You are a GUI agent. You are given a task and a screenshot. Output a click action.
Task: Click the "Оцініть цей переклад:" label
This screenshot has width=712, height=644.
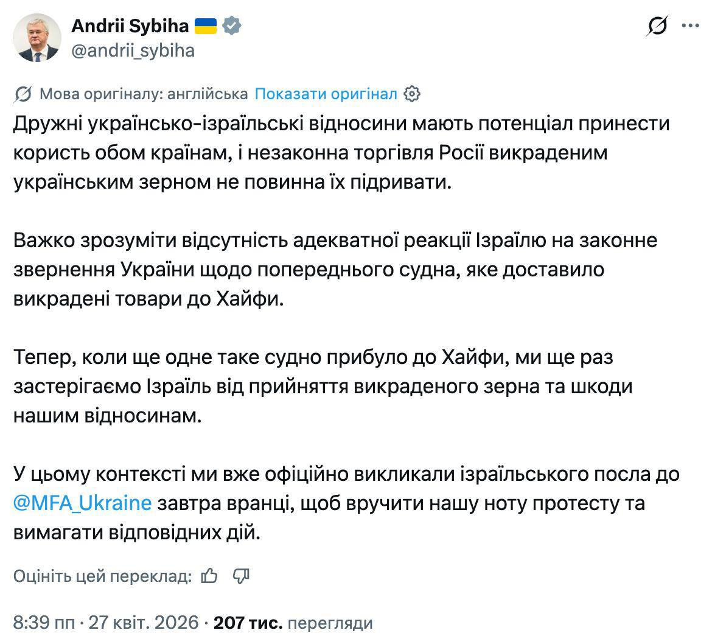pyautogui.click(x=102, y=576)
